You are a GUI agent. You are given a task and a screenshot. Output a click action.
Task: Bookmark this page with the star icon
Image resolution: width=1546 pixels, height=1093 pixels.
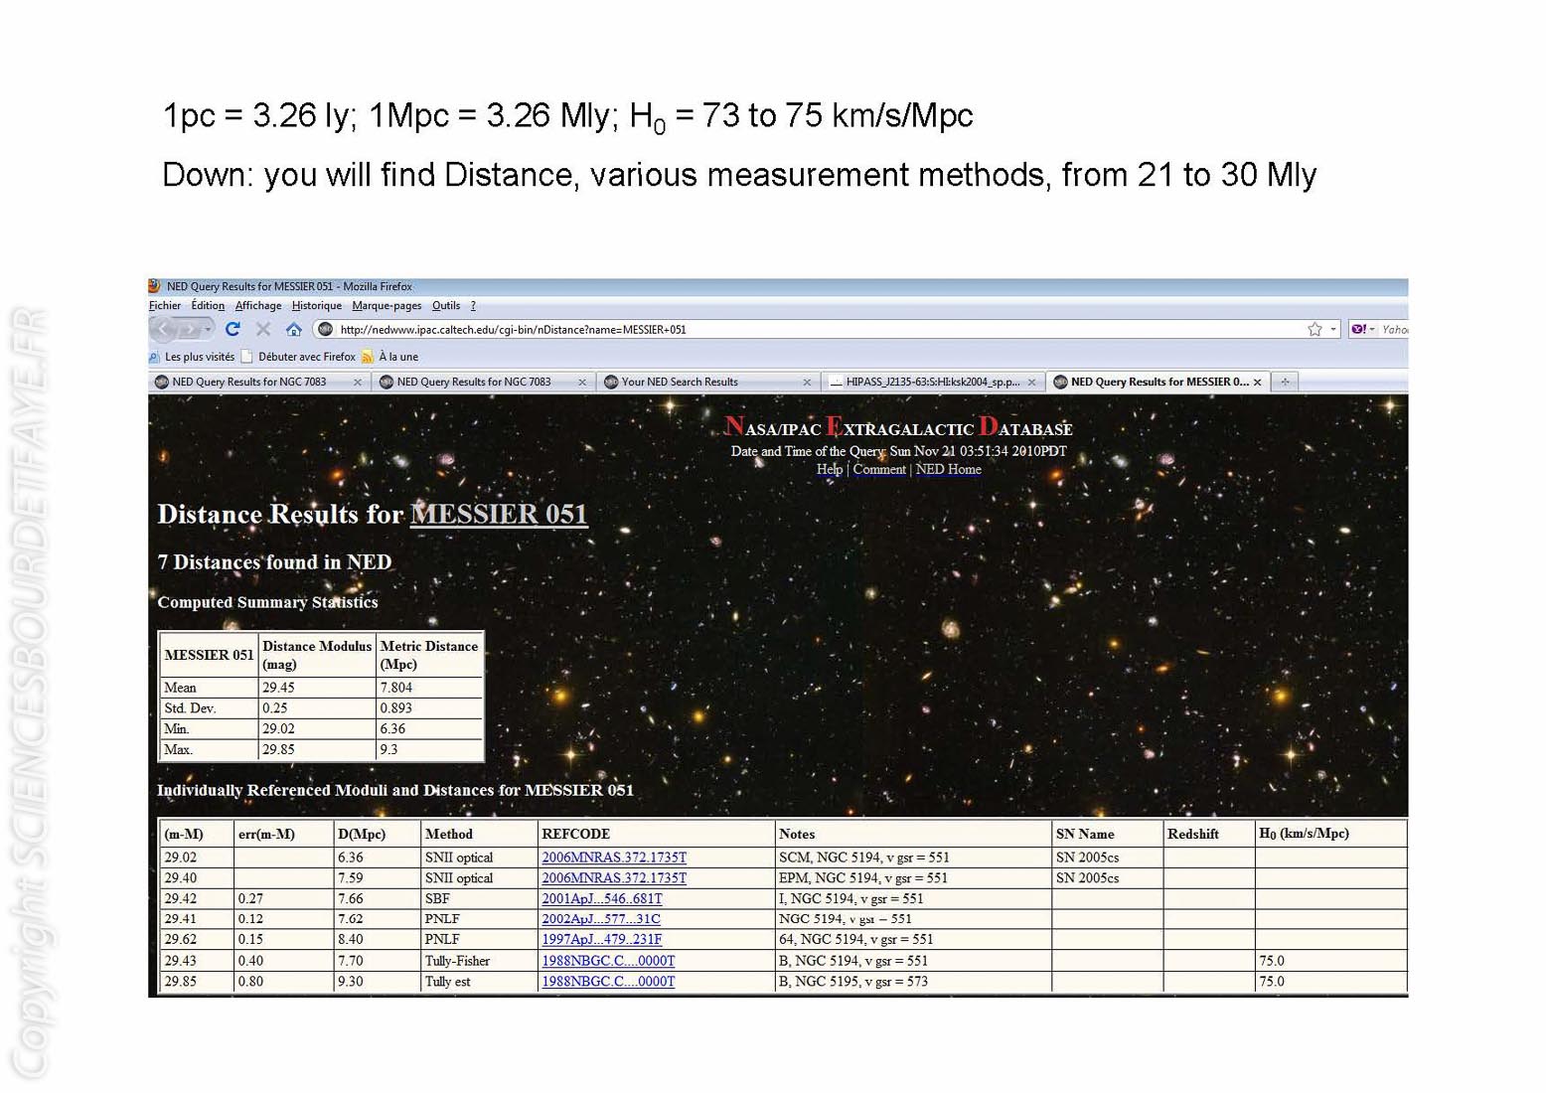1314,329
